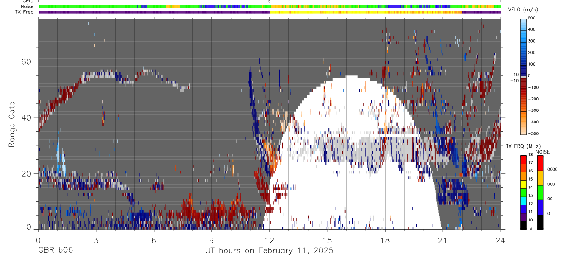Image resolution: width=563 pixels, height=260 pixels.
Task: Click the orange-yellow NOISE legend swatch
Action: [x=540, y=178]
